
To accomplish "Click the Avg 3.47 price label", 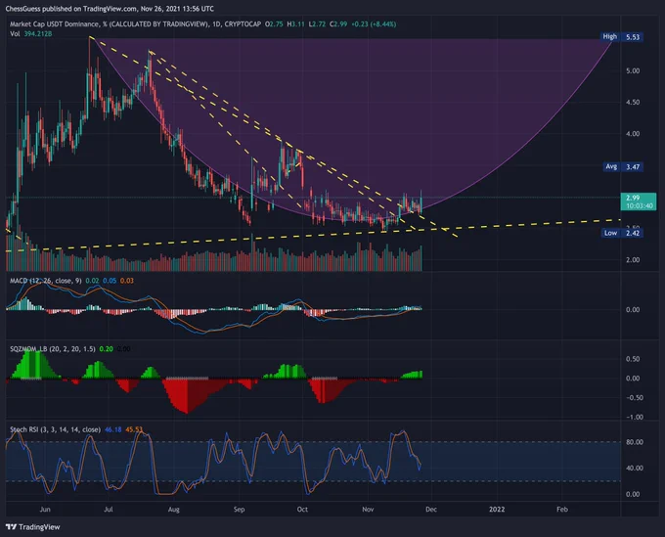I will tap(623, 166).
